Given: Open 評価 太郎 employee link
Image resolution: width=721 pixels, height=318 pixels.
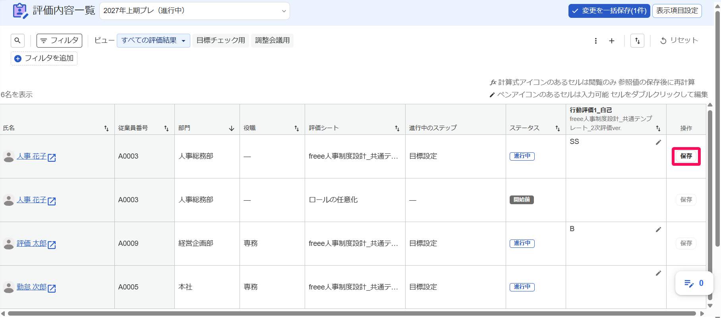Looking at the screenshot, I should coord(31,243).
